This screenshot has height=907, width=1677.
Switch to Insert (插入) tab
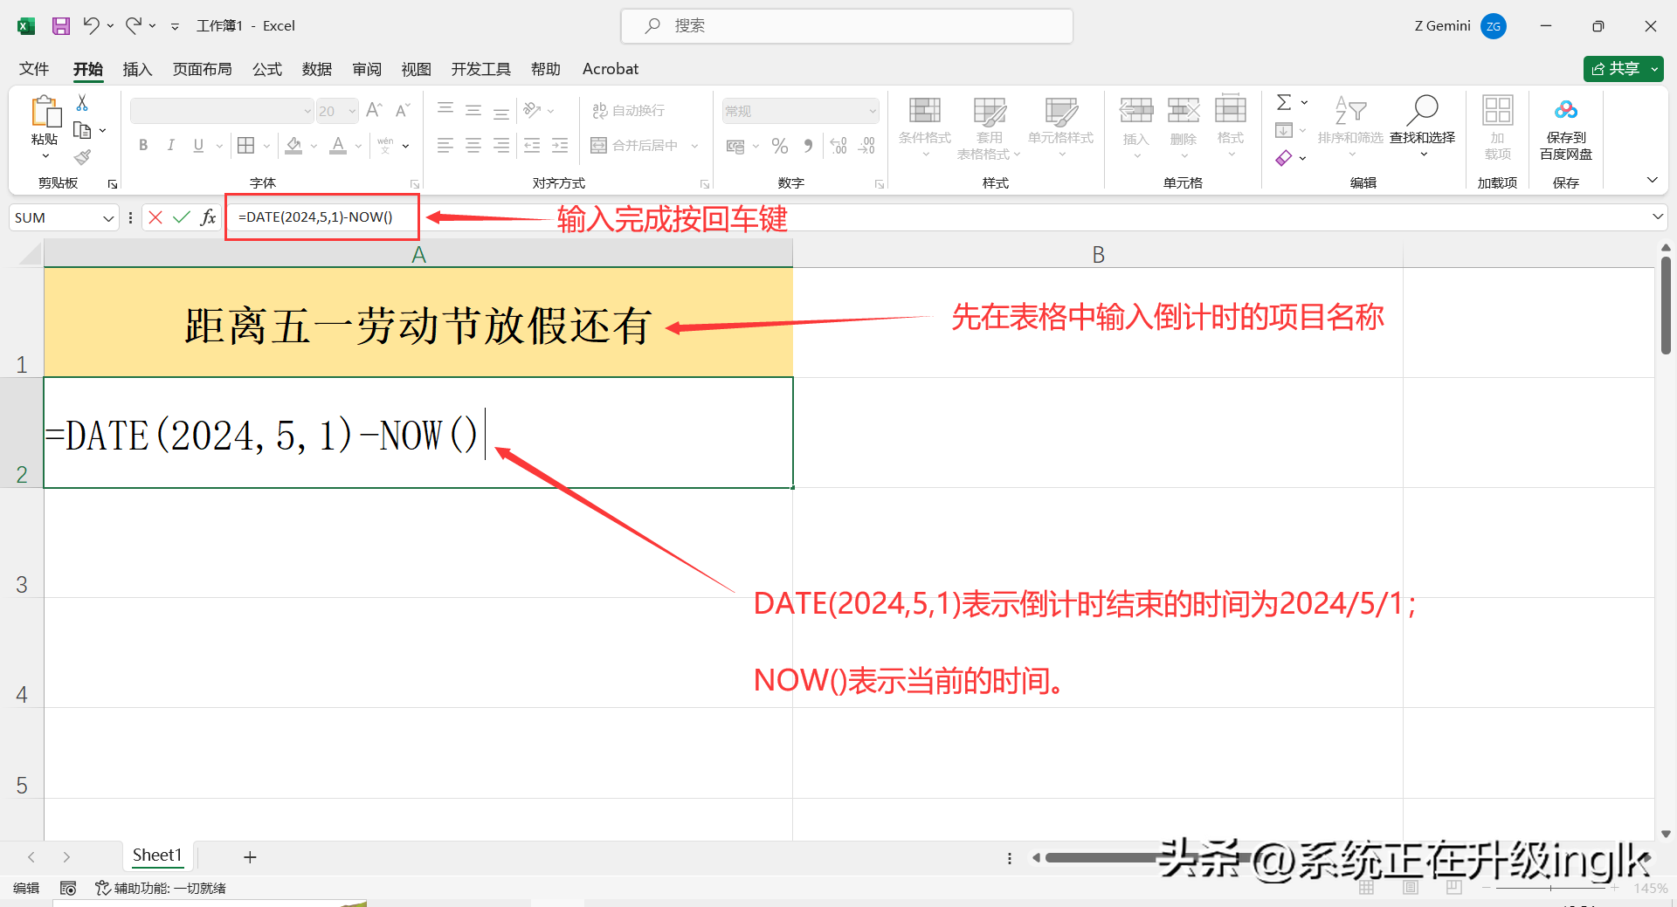coord(137,69)
